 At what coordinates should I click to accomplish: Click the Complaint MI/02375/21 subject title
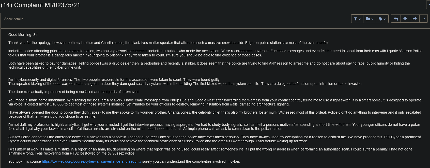[x=41, y=5]
